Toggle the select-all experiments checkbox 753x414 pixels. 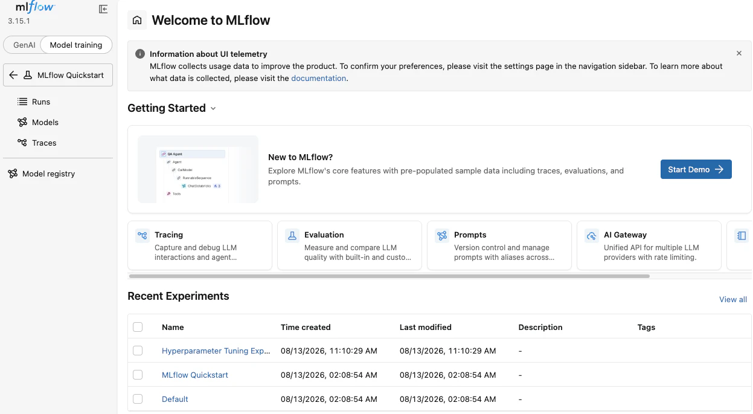(138, 327)
